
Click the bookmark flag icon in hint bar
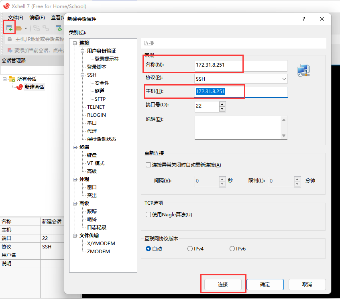click(10, 50)
